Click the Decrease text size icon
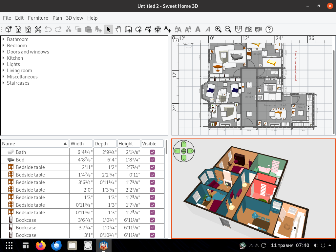The image size is (336, 252). [x=188, y=29]
